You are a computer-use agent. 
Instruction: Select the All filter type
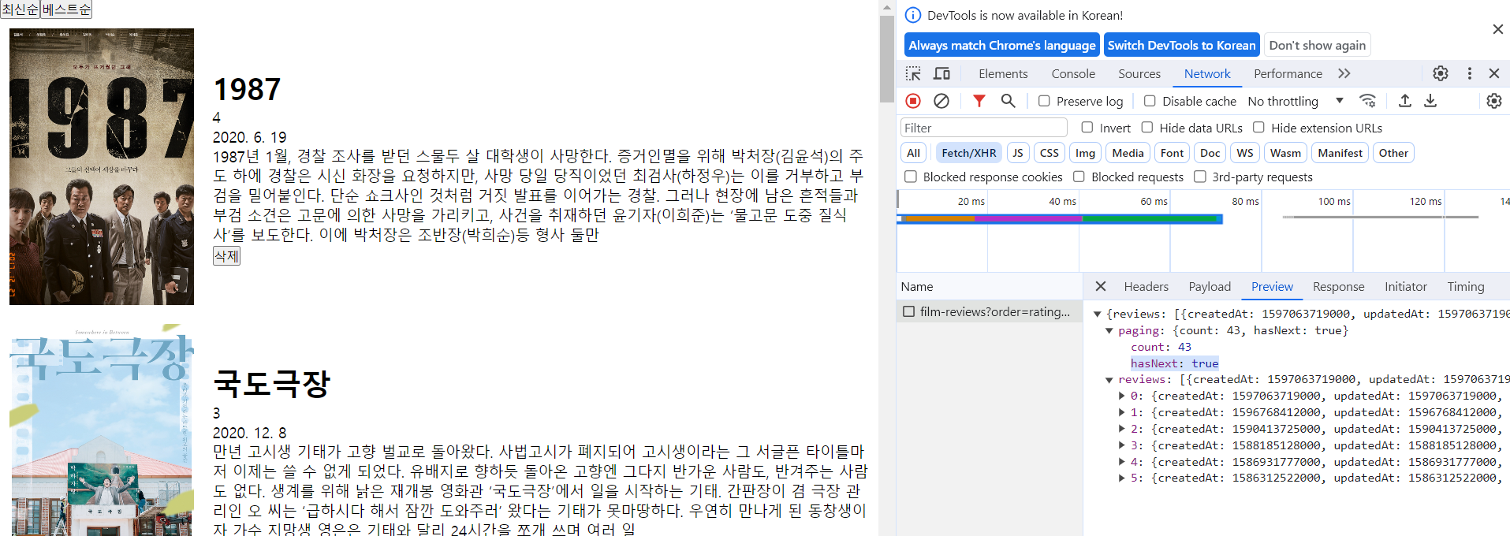913,153
